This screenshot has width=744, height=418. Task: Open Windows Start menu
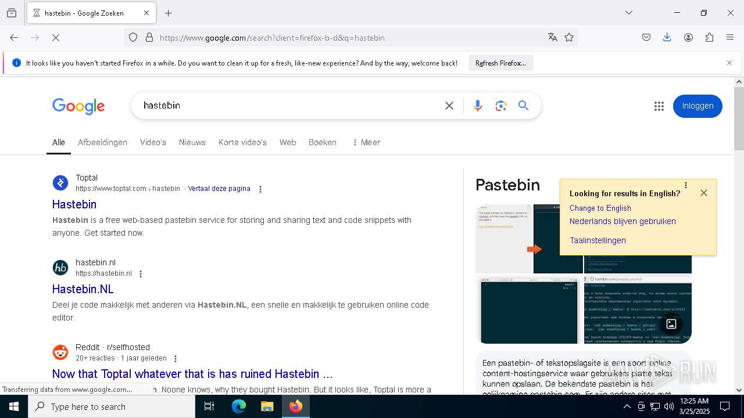(x=14, y=406)
